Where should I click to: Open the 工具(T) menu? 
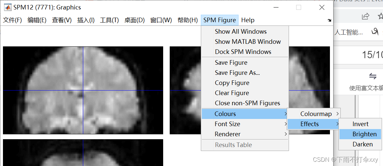(x=109, y=20)
